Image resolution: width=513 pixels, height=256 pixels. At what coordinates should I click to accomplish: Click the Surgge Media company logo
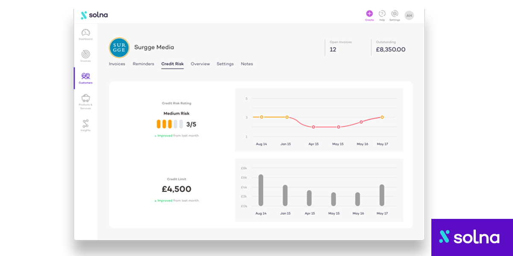[119, 47]
